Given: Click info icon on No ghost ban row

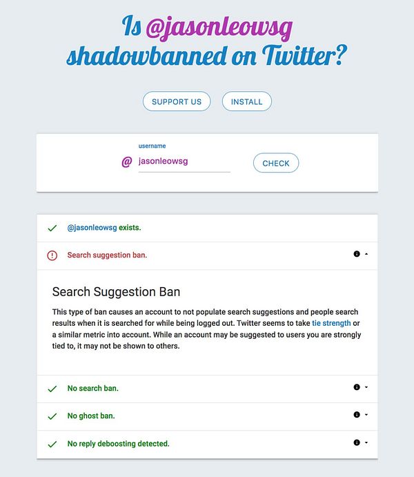Looking at the screenshot, I should pos(357,415).
